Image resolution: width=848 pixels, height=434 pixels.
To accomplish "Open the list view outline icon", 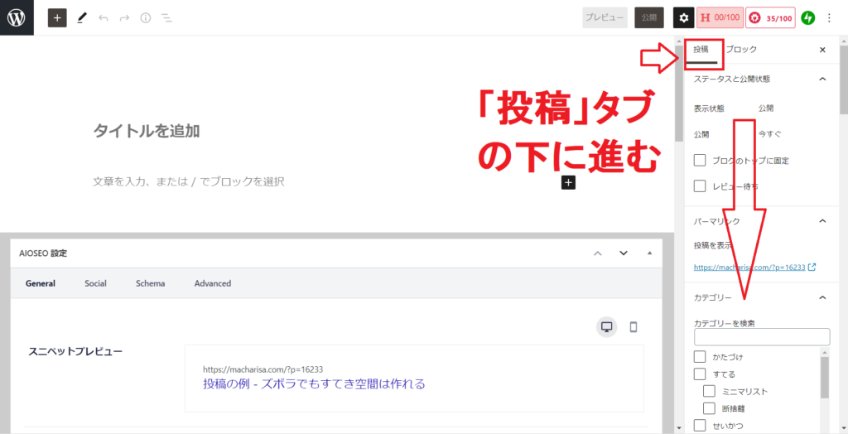I will tap(166, 17).
